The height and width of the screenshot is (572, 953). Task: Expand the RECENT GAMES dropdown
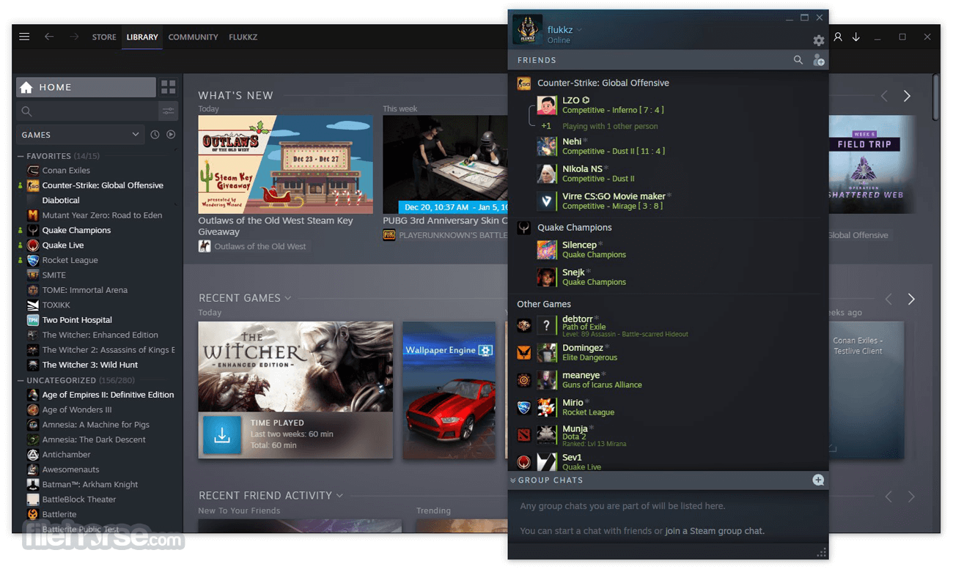288,298
